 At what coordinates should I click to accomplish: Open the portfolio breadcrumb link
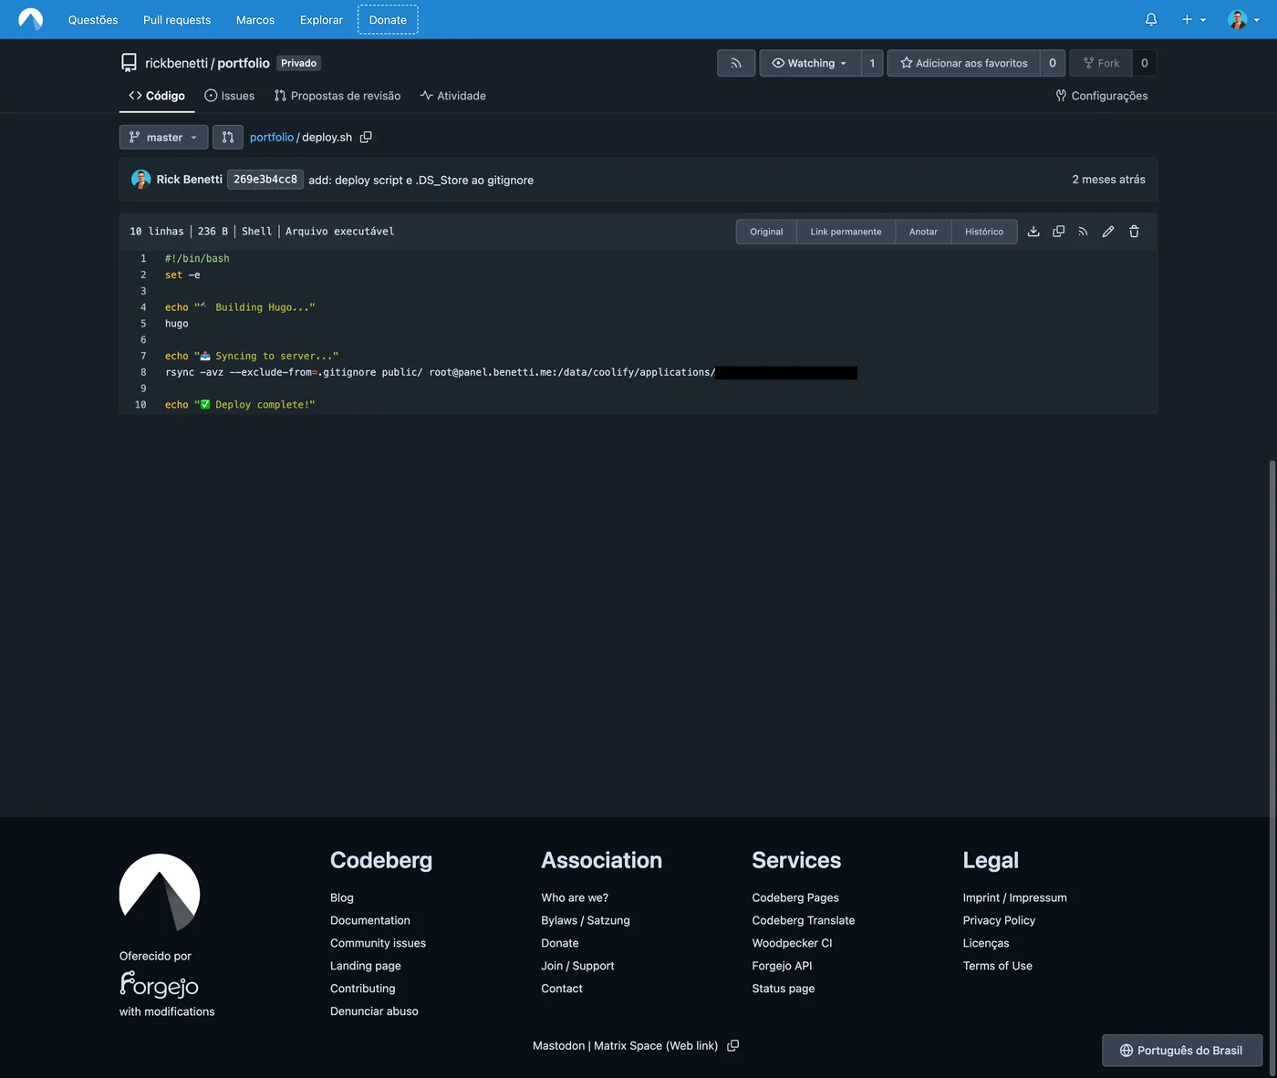point(272,137)
